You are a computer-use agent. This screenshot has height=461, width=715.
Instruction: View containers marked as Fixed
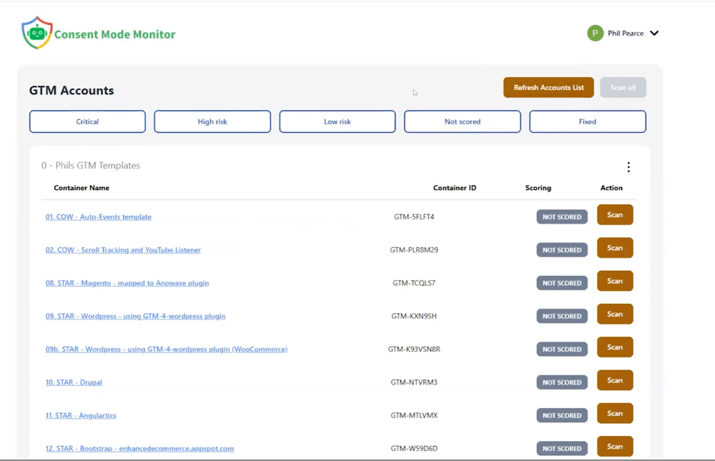point(587,121)
